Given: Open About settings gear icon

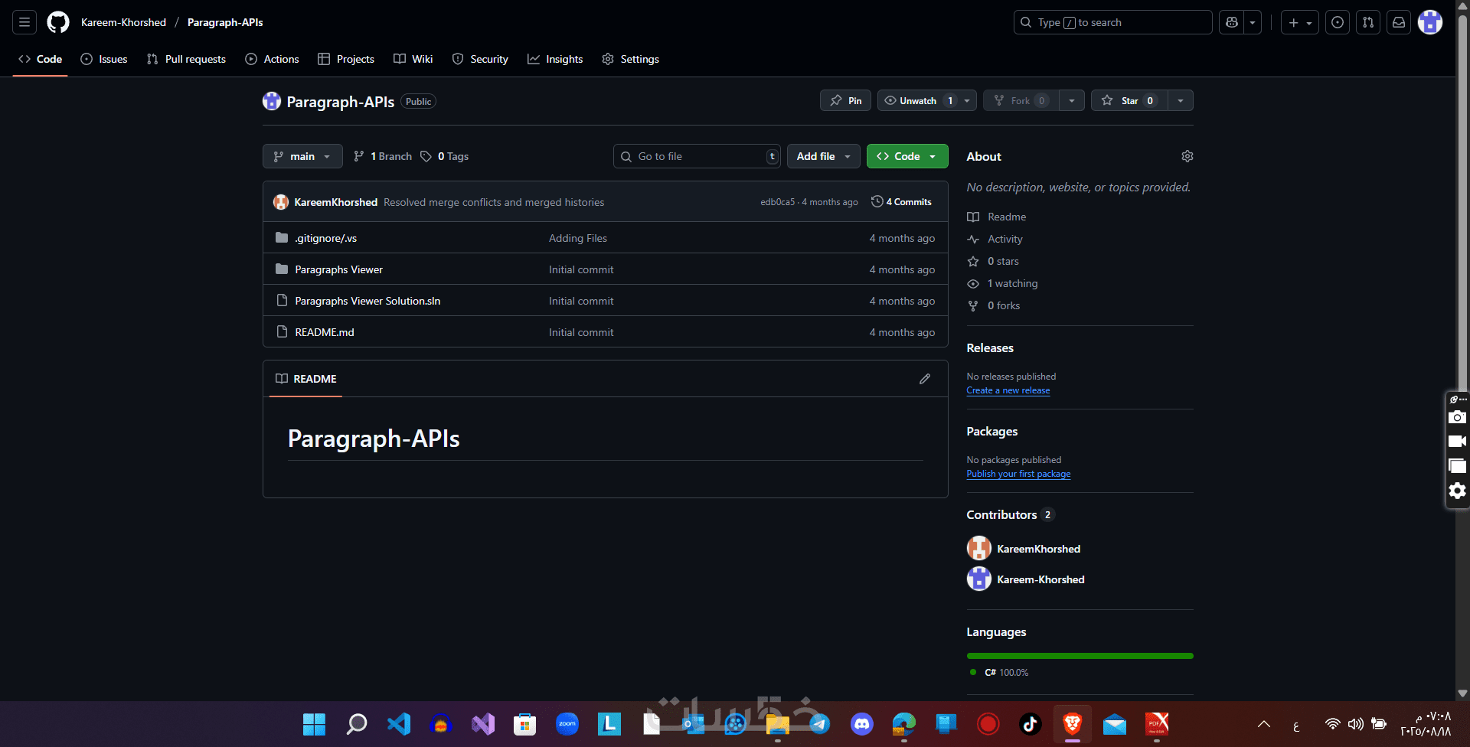Looking at the screenshot, I should tap(1187, 156).
